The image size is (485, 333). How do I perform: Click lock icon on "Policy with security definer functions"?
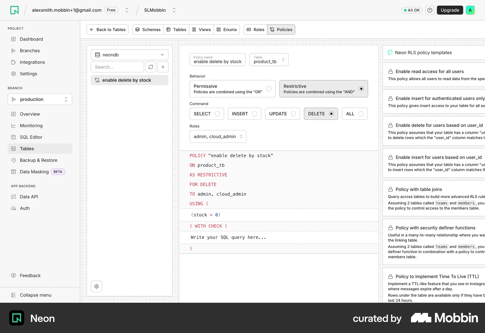[391, 228]
